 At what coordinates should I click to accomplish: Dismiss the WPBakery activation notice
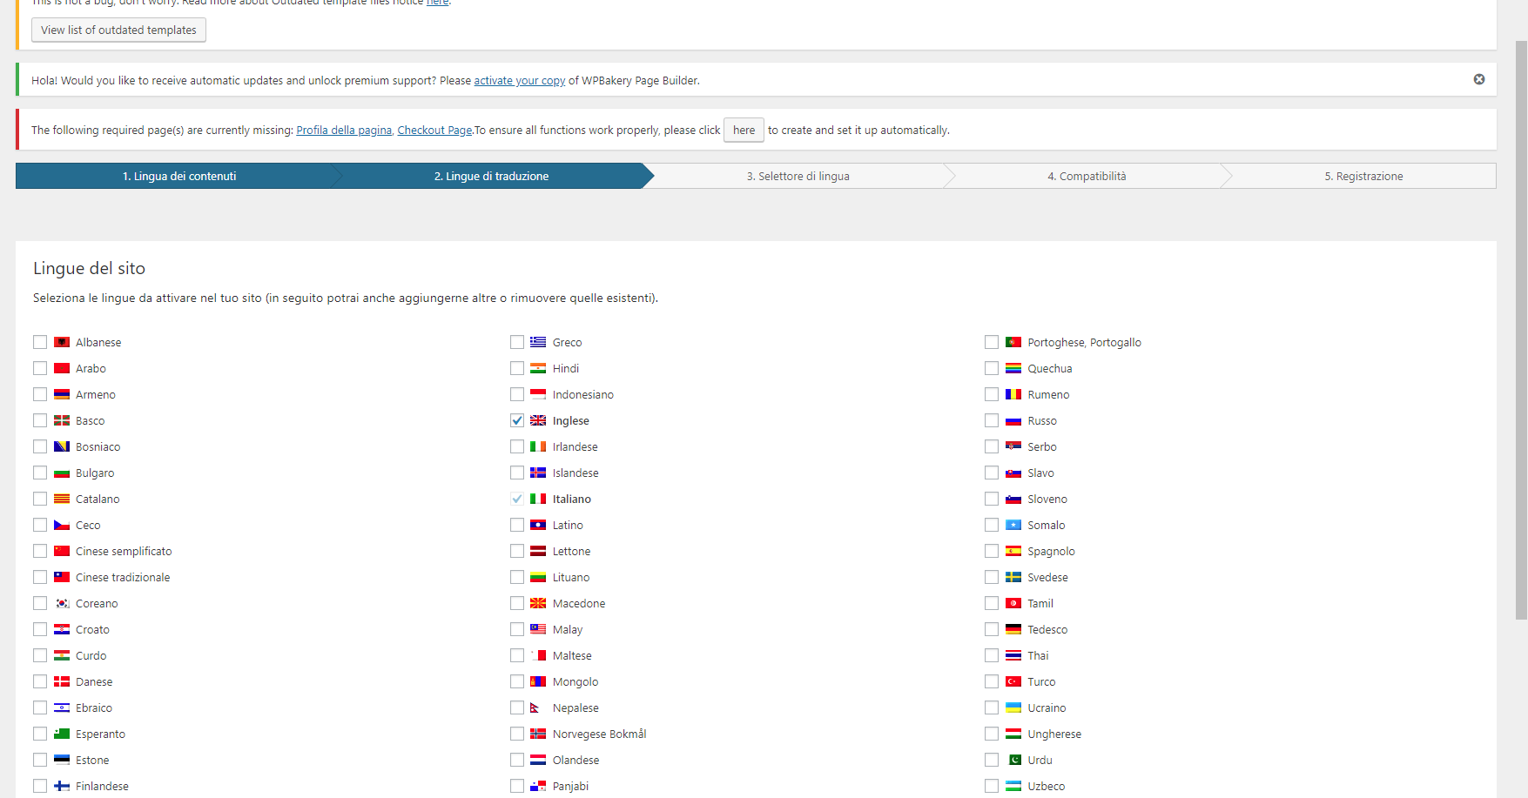coord(1478,79)
